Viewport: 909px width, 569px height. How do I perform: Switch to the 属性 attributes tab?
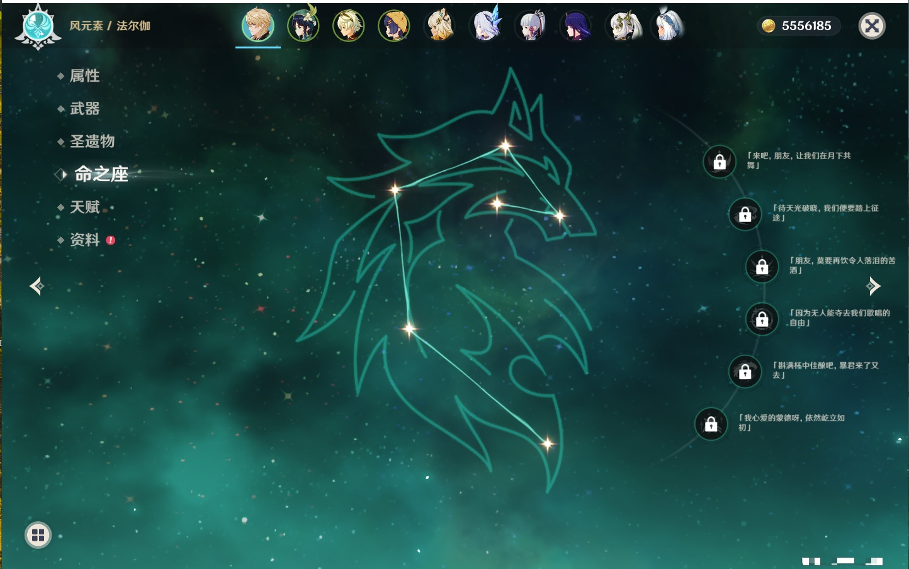click(x=84, y=76)
